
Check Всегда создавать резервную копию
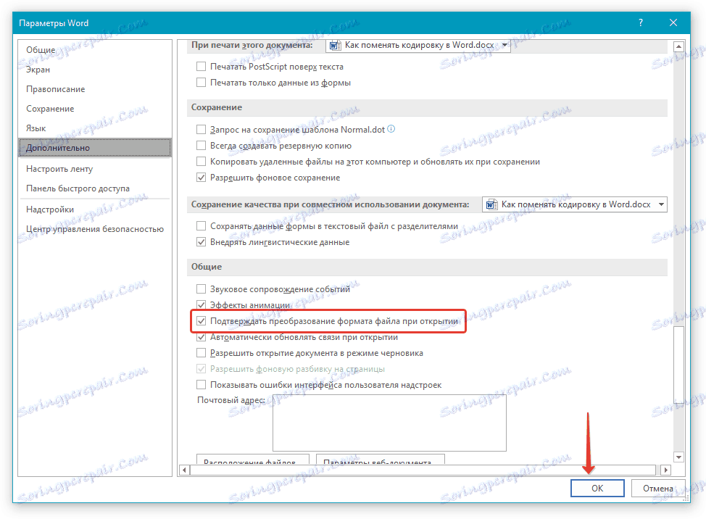coord(202,146)
